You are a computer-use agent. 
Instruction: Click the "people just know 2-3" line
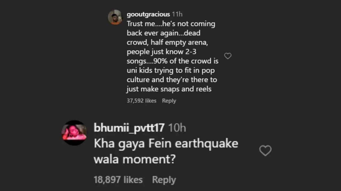[x=161, y=52]
